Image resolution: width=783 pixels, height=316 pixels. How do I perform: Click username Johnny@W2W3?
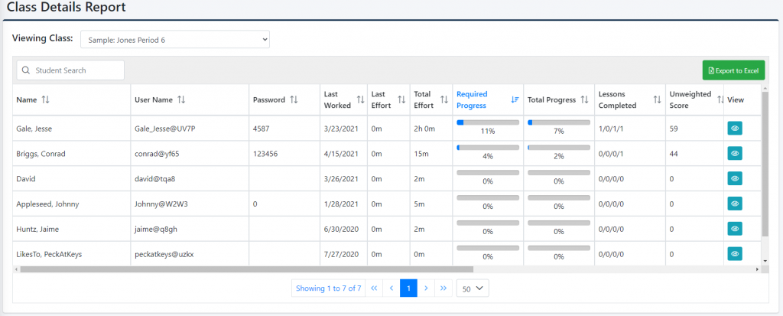click(161, 204)
